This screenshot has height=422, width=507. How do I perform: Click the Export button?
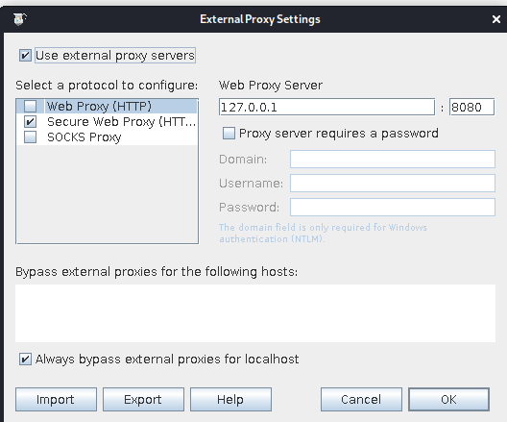(x=143, y=399)
